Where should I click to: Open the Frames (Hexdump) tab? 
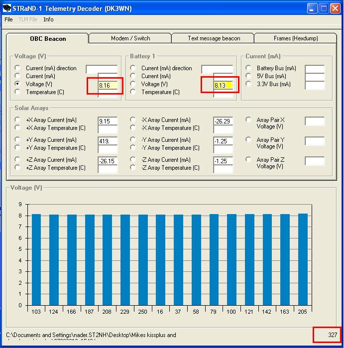pyautogui.click(x=296, y=38)
